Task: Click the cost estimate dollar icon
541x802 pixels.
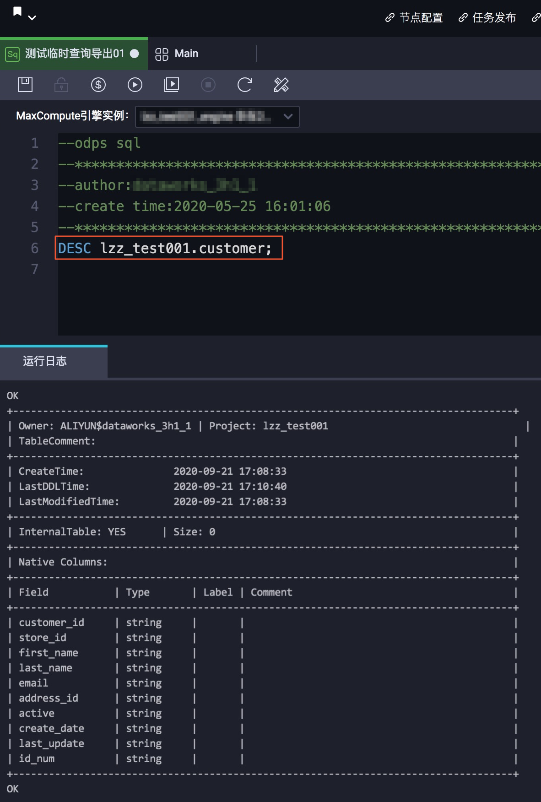Action: coord(98,85)
